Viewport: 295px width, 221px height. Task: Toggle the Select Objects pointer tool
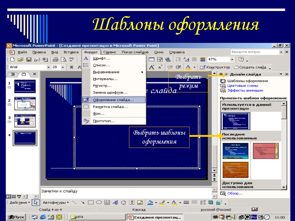pos(35,202)
